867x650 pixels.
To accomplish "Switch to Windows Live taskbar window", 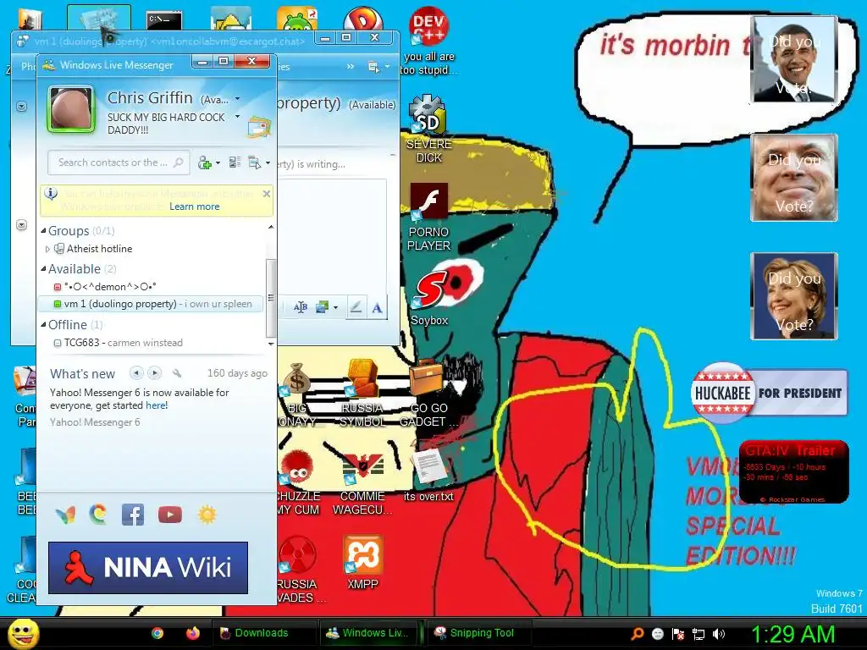I will click(x=369, y=633).
